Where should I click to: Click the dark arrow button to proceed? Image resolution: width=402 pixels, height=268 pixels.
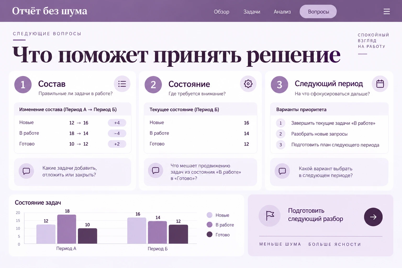373,217
